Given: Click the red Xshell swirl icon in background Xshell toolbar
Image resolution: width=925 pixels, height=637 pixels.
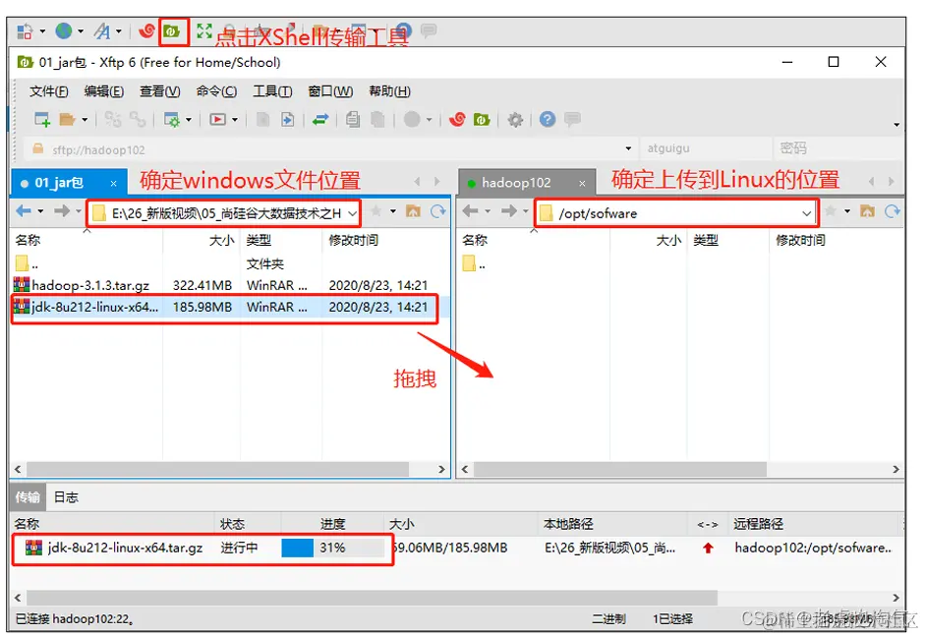Looking at the screenshot, I should (146, 30).
